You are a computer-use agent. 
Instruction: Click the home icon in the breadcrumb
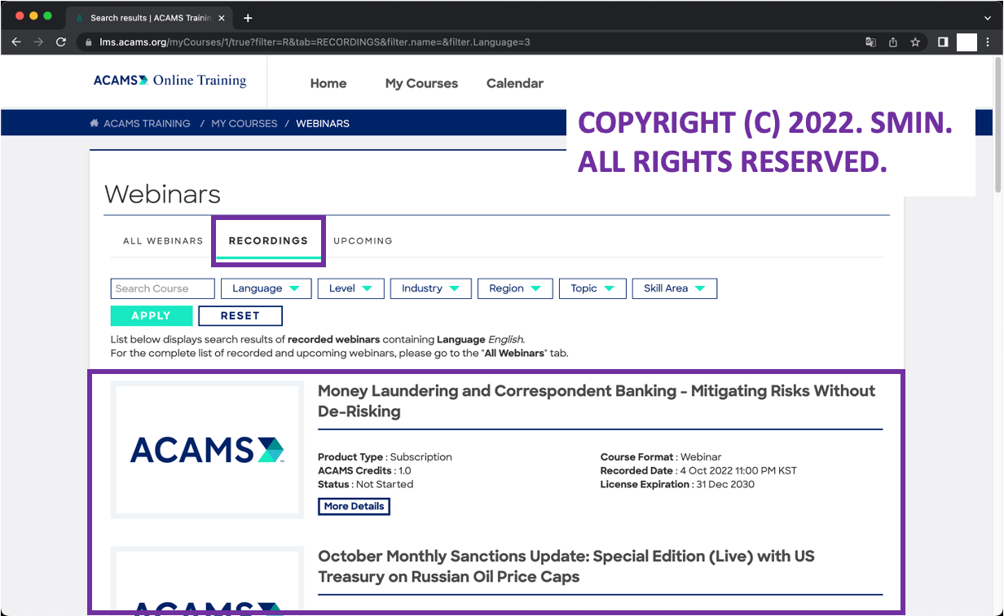click(95, 124)
